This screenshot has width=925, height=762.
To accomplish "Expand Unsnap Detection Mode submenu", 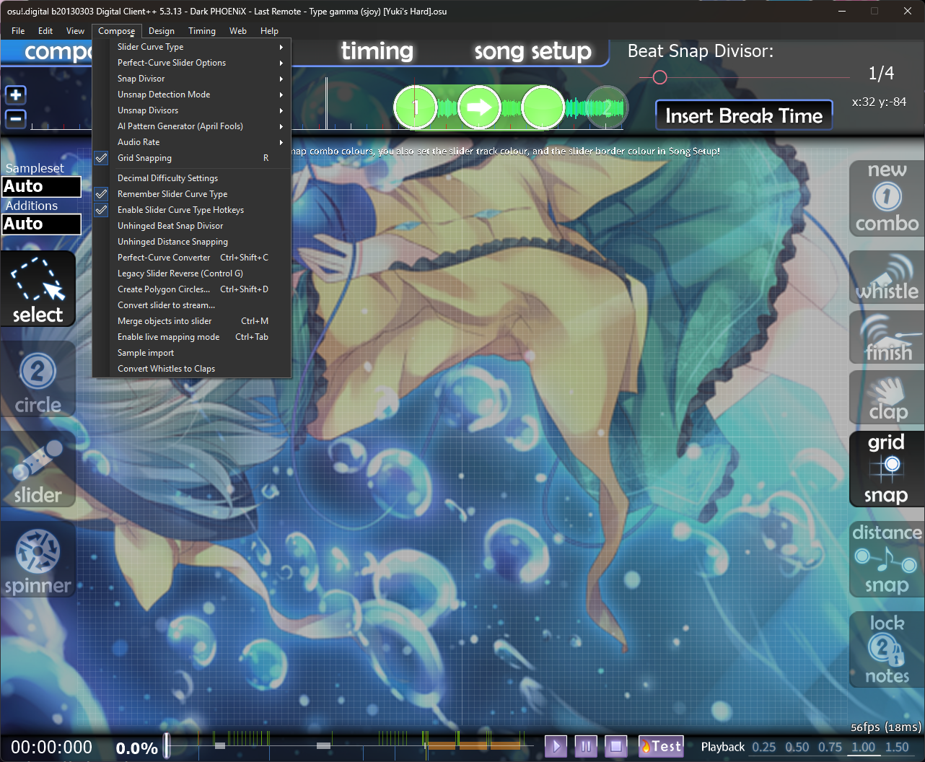I will coord(192,95).
